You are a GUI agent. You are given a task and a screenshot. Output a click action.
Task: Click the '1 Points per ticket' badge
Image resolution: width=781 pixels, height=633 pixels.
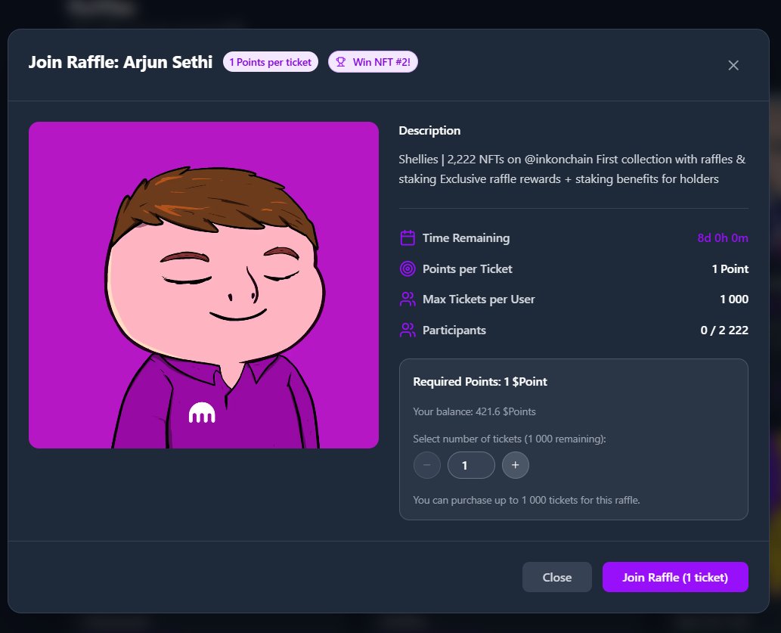(271, 62)
